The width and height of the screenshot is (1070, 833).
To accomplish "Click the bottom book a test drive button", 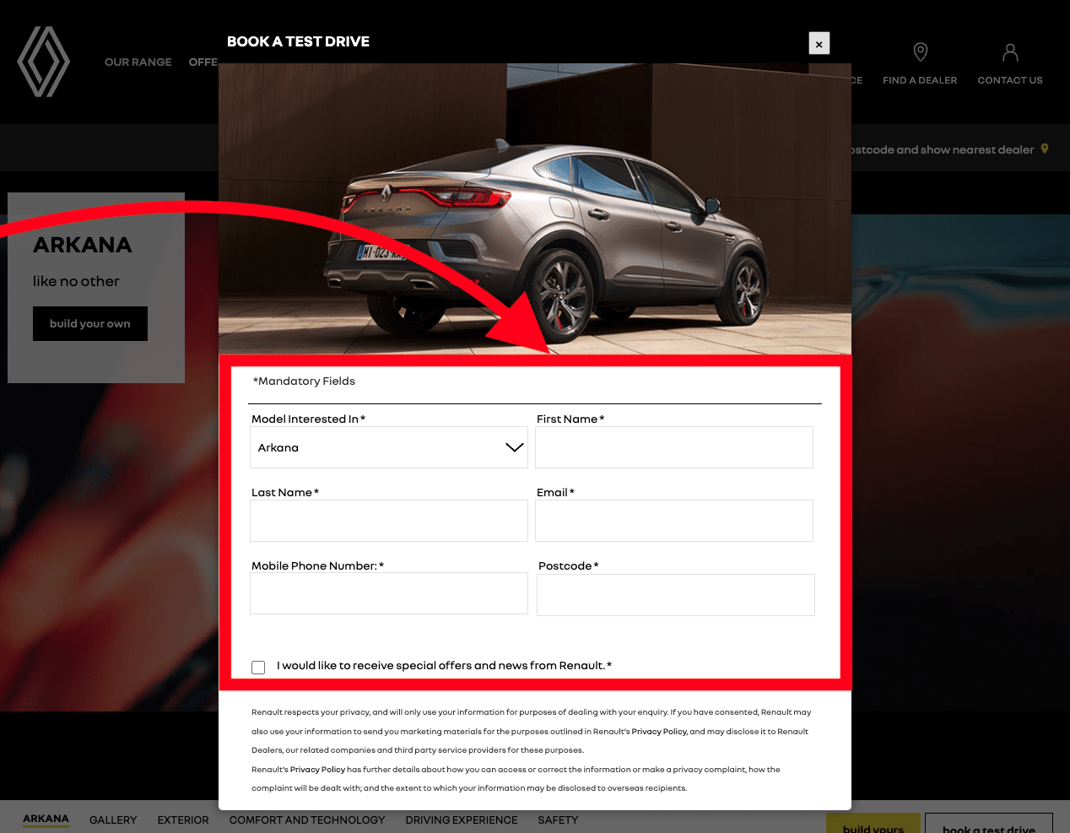I will coord(989,824).
